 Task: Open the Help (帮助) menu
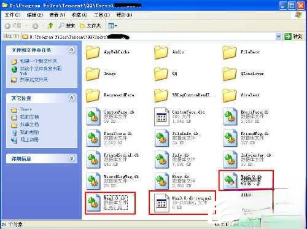[124, 15]
